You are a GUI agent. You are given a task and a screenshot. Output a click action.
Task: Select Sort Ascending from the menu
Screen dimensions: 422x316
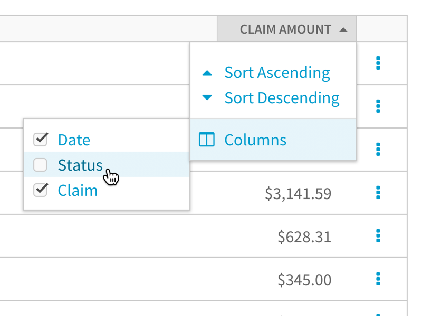(x=277, y=72)
